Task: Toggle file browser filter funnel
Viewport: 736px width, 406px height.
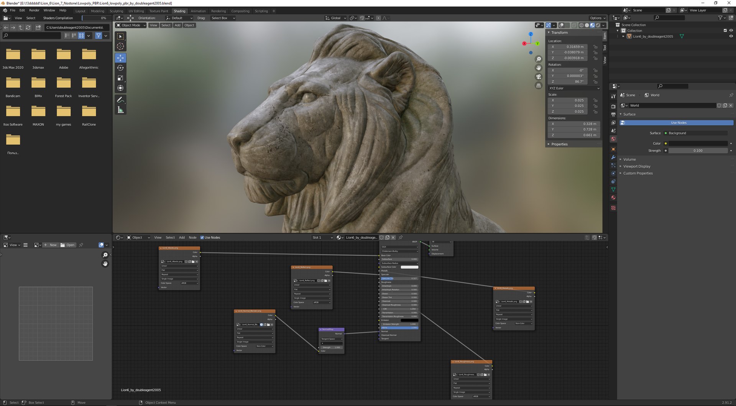Action: pyautogui.click(x=99, y=36)
